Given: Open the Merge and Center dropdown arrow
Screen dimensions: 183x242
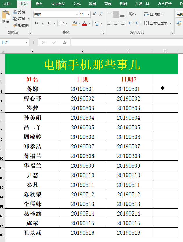Looking at the screenshot, I should [x=171, y=23].
